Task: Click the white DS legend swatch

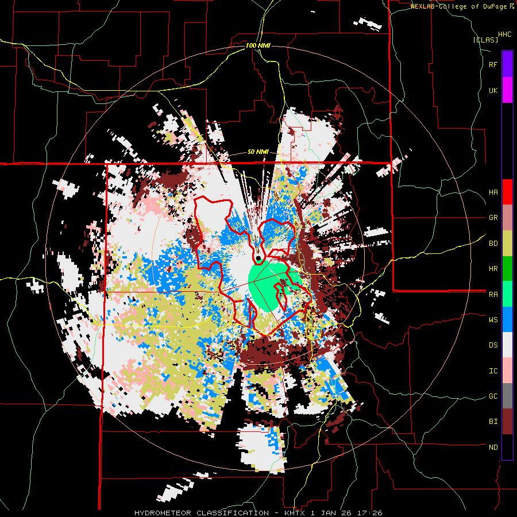Action: [507, 345]
